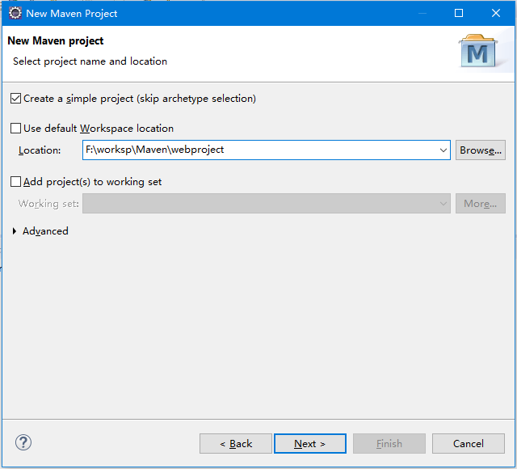517x469 pixels.
Task: Close the New Maven Project dialog
Action: [496, 13]
